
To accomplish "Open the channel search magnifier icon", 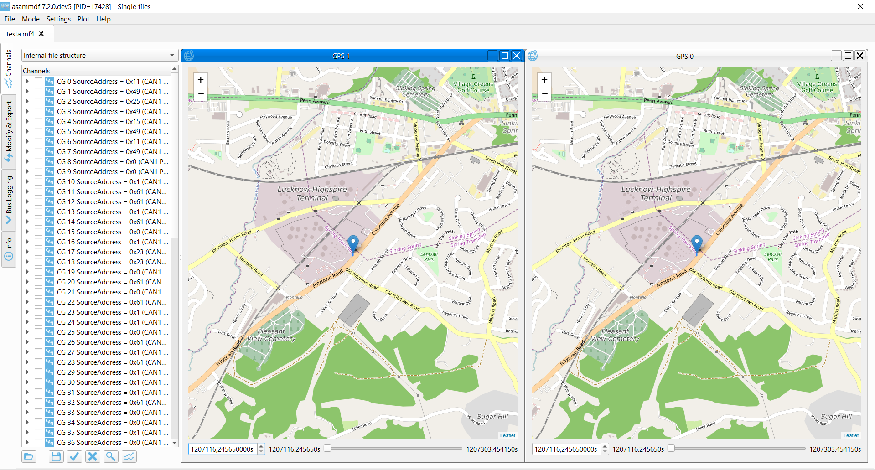I will tap(111, 456).
